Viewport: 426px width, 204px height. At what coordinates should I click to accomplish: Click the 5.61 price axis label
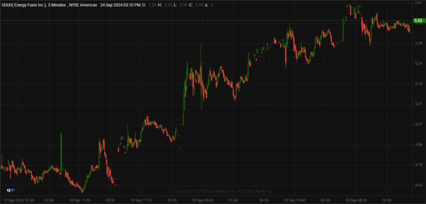click(418, 3)
